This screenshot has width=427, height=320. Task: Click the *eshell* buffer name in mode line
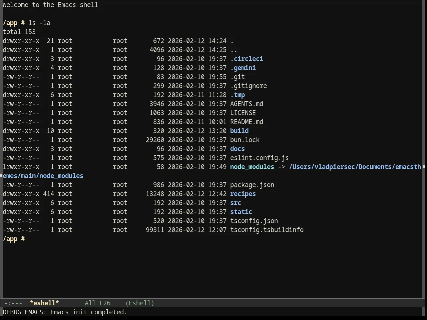(x=44, y=303)
